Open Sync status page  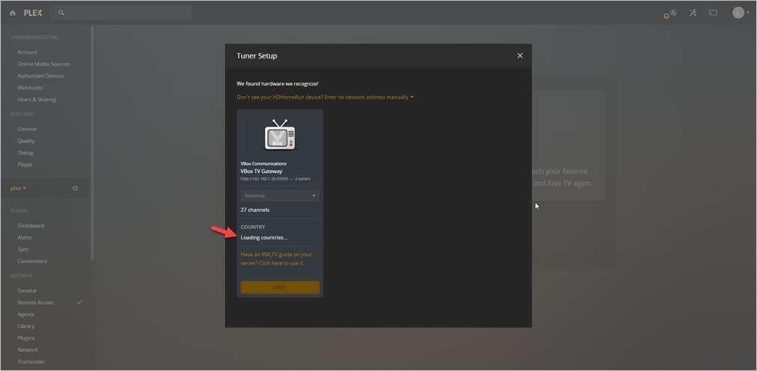click(23, 250)
